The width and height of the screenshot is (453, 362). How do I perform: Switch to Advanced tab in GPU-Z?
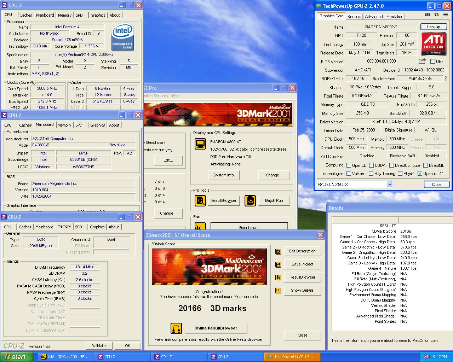[x=374, y=17]
